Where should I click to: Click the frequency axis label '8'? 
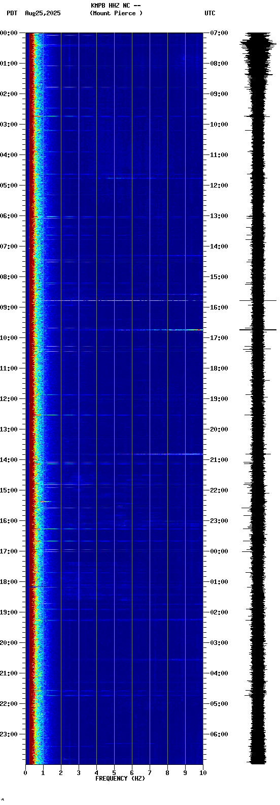click(167, 773)
